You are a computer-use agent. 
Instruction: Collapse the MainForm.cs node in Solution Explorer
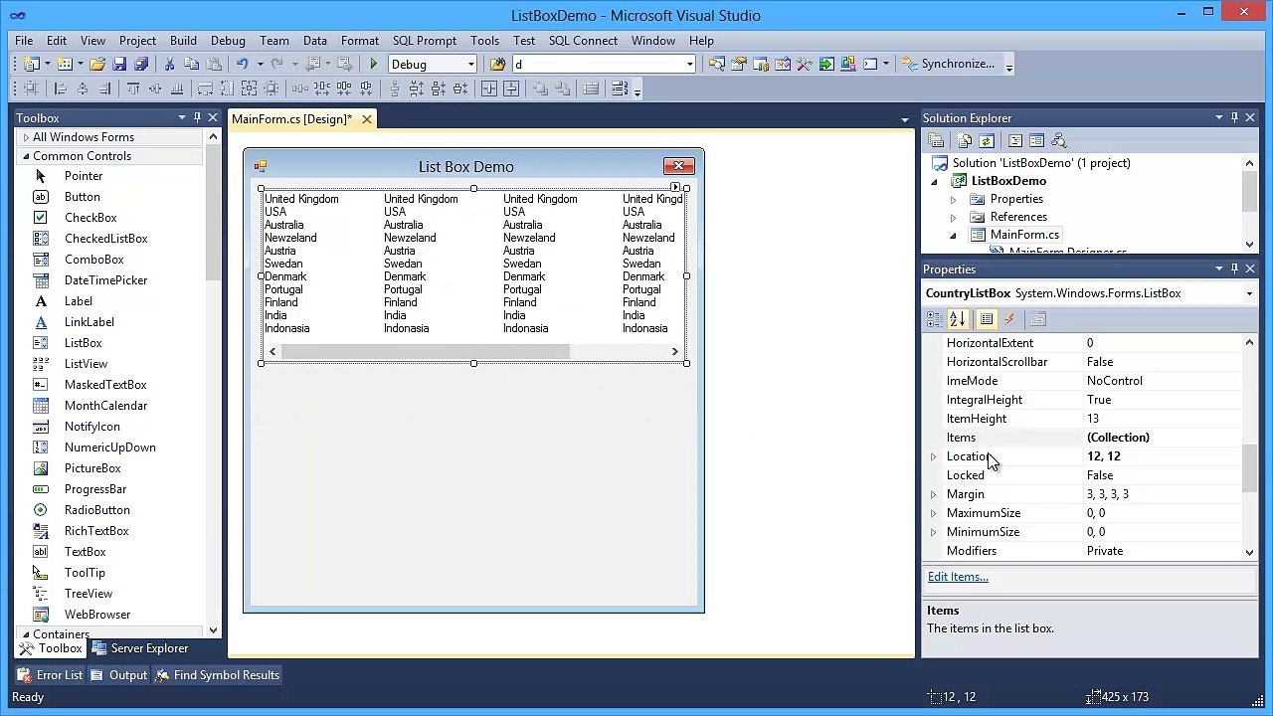954,236
